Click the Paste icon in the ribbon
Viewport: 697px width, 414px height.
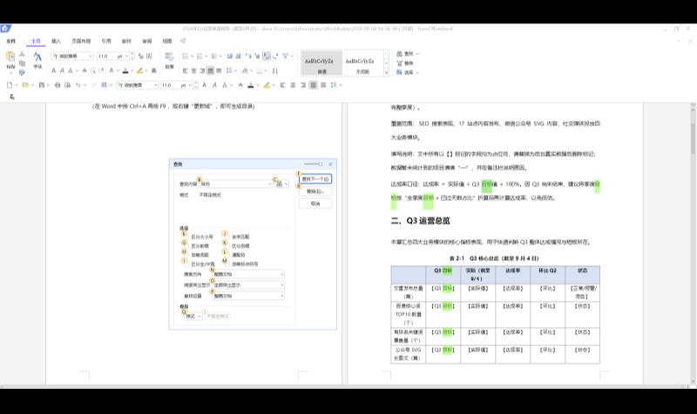[10, 57]
